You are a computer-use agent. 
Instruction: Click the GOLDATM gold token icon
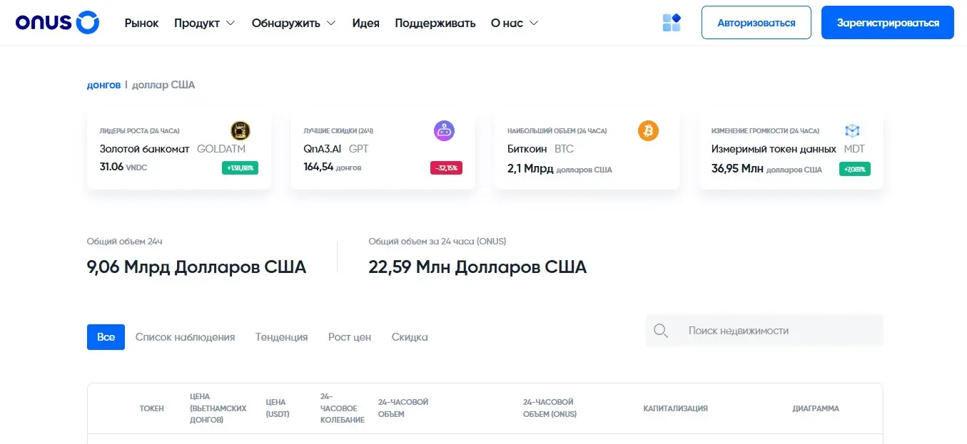[x=240, y=130]
